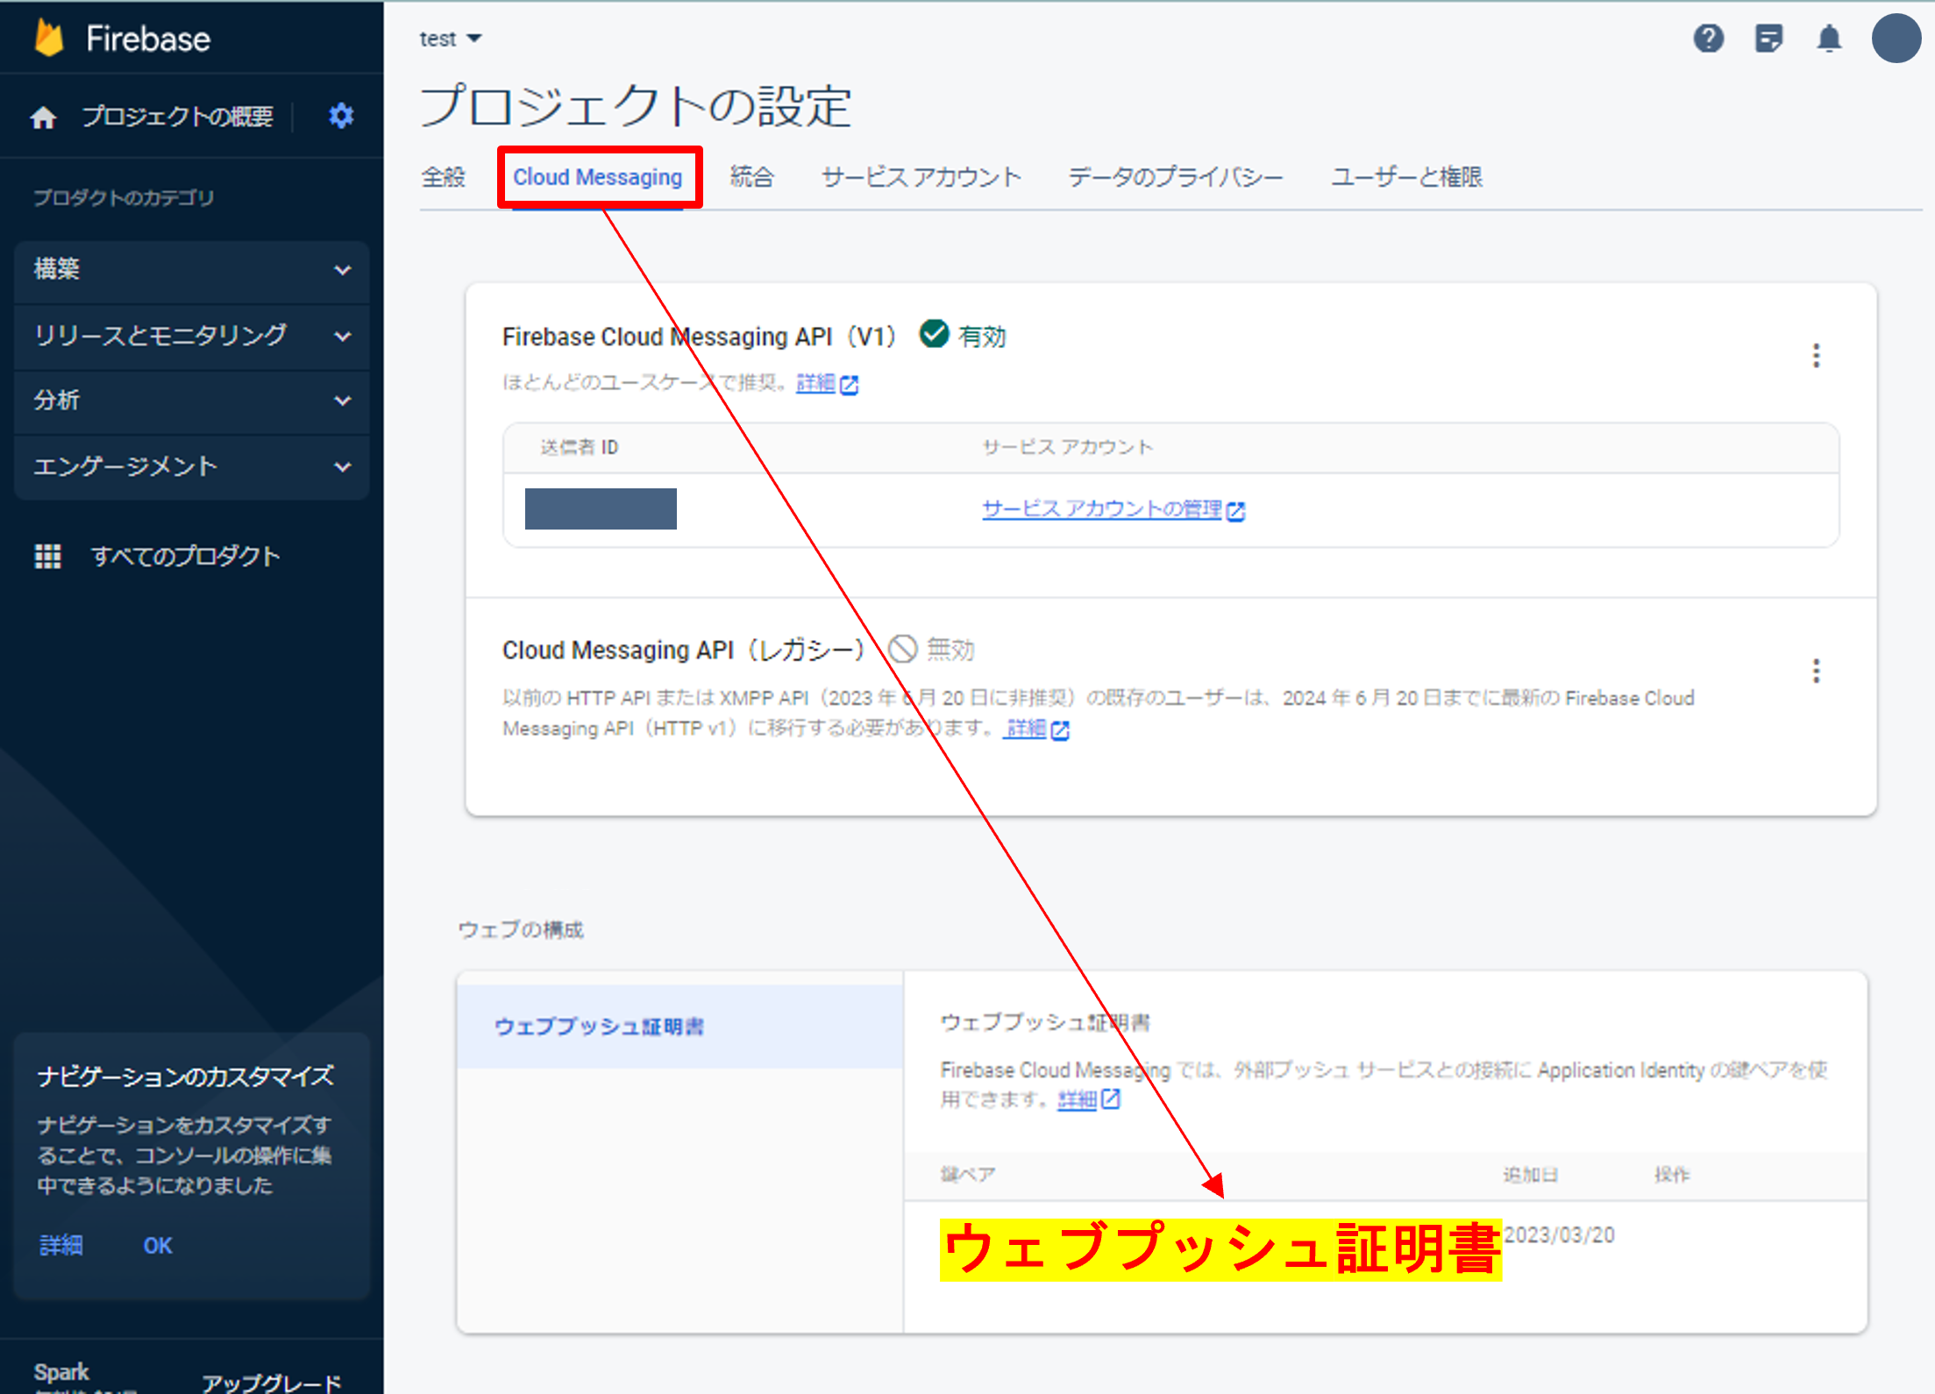
Task: Open the ユーザーと権限 tab
Action: point(1407,177)
